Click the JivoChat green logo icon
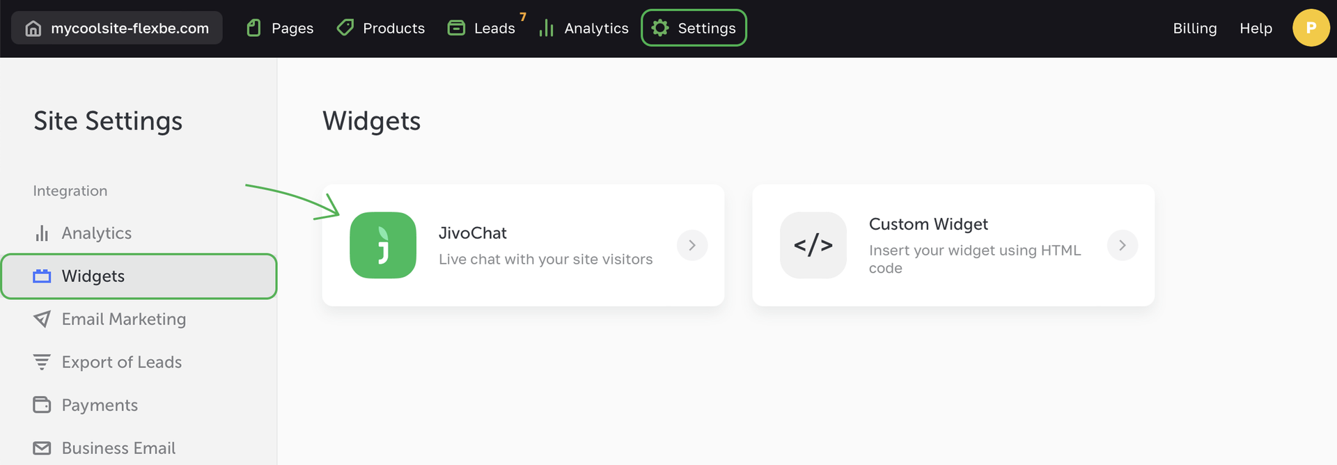 click(x=383, y=245)
